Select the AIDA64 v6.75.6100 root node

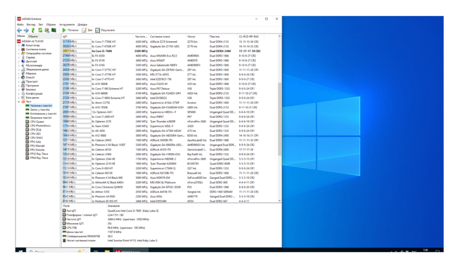click(x=30, y=41)
